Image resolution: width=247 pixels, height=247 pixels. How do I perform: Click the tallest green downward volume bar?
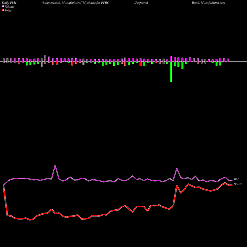point(171,72)
